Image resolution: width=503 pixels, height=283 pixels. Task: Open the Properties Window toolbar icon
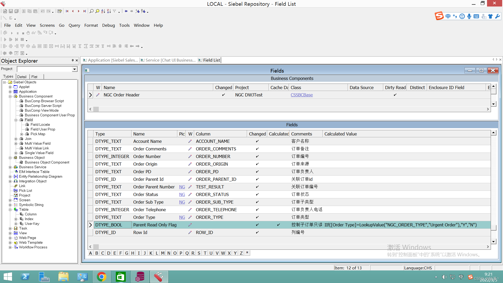click(60, 11)
